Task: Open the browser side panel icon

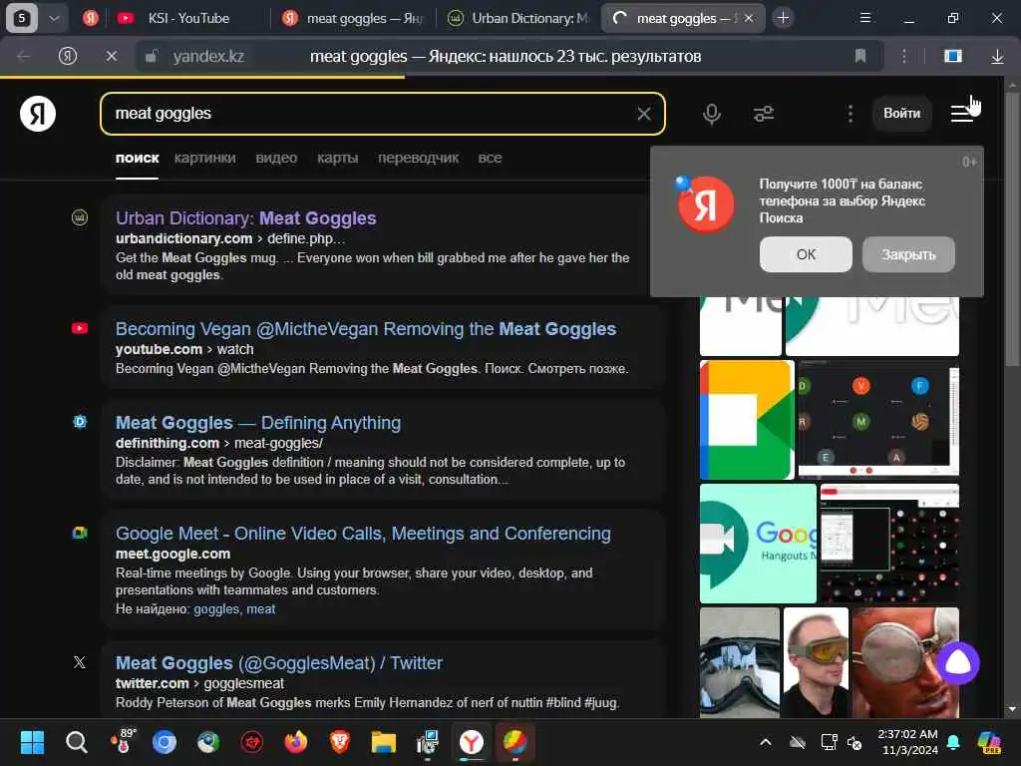Action: click(x=953, y=57)
